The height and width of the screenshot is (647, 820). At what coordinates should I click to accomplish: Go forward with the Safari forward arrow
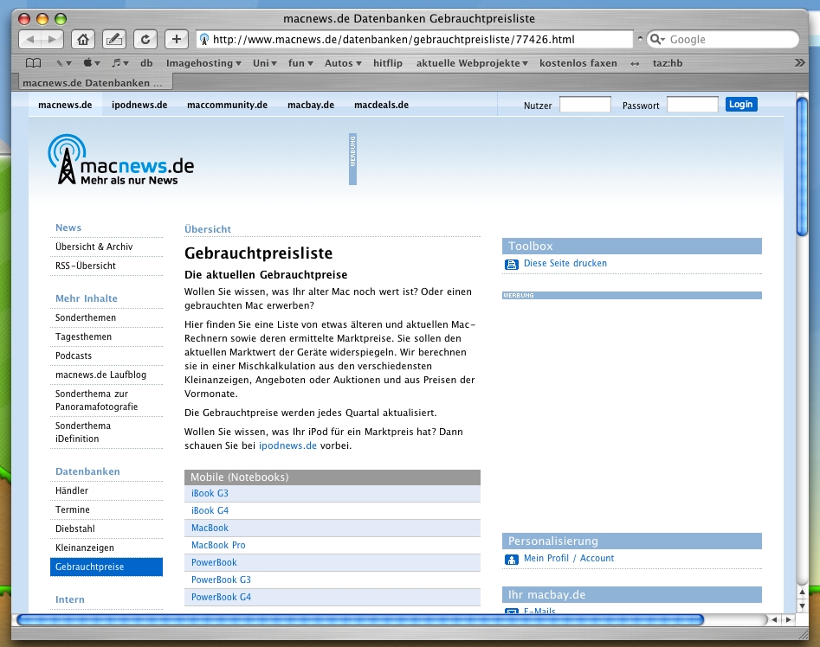pyautogui.click(x=52, y=39)
